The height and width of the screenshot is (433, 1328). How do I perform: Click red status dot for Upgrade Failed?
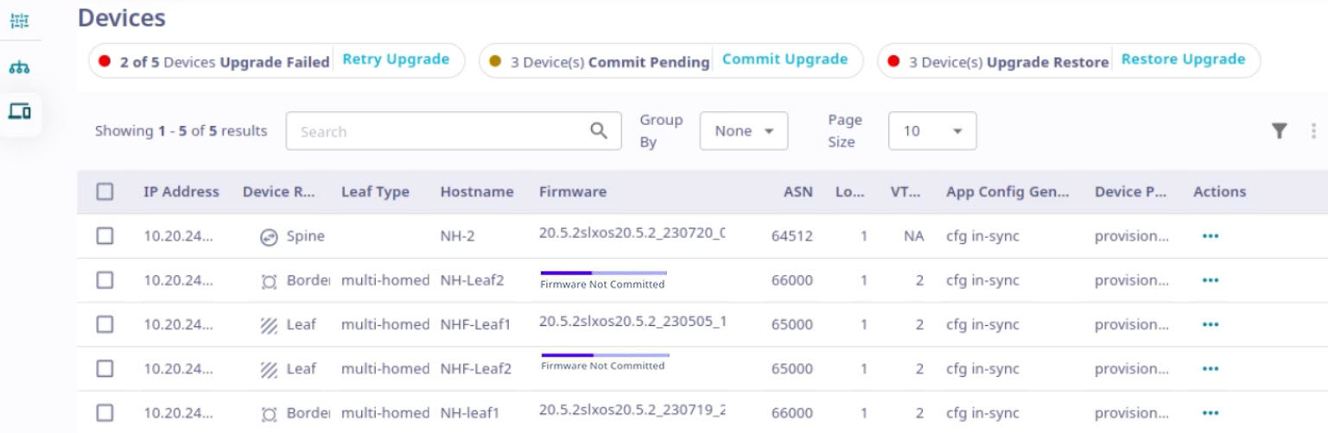coord(105,61)
